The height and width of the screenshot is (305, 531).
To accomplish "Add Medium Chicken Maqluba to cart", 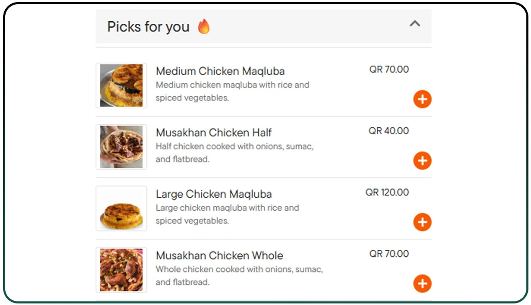I will click(x=422, y=99).
